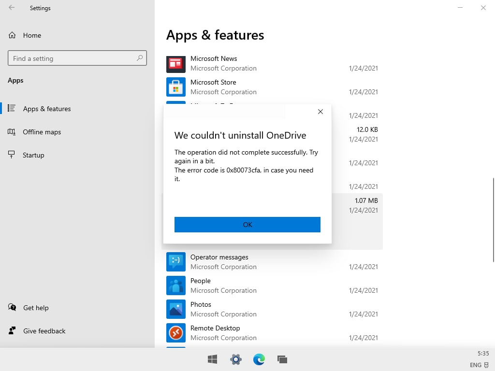The width and height of the screenshot is (495, 371).
Task: Open Settings from the taskbar gear
Action: pos(236,359)
